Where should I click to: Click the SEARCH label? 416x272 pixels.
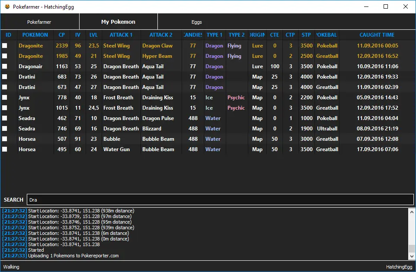click(13, 200)
